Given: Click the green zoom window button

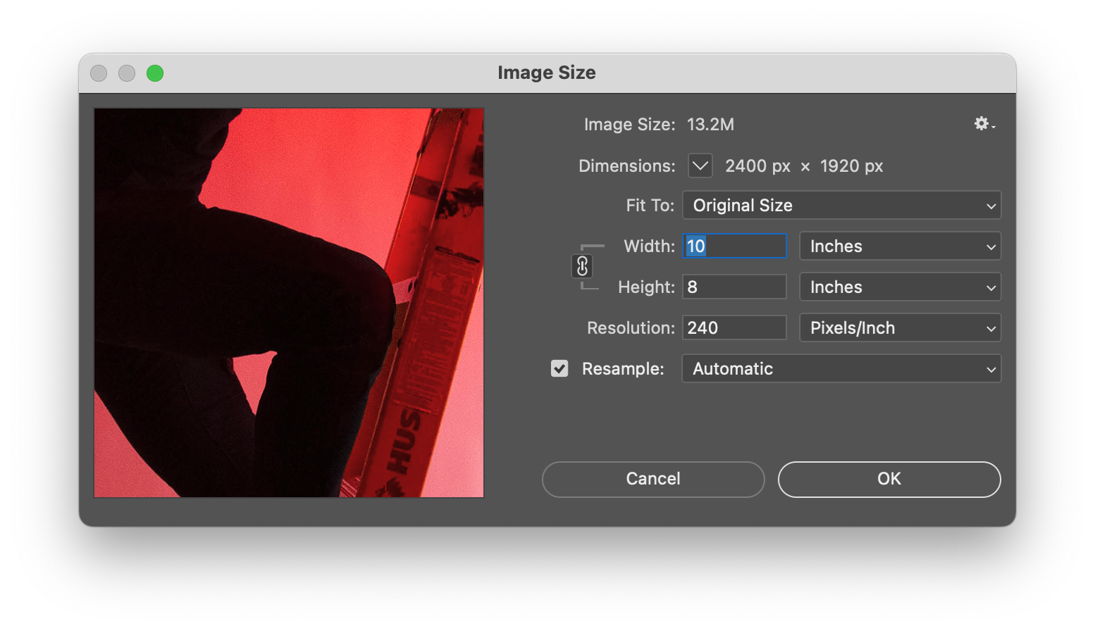Looking at the screenshot, I should (155, 73).
